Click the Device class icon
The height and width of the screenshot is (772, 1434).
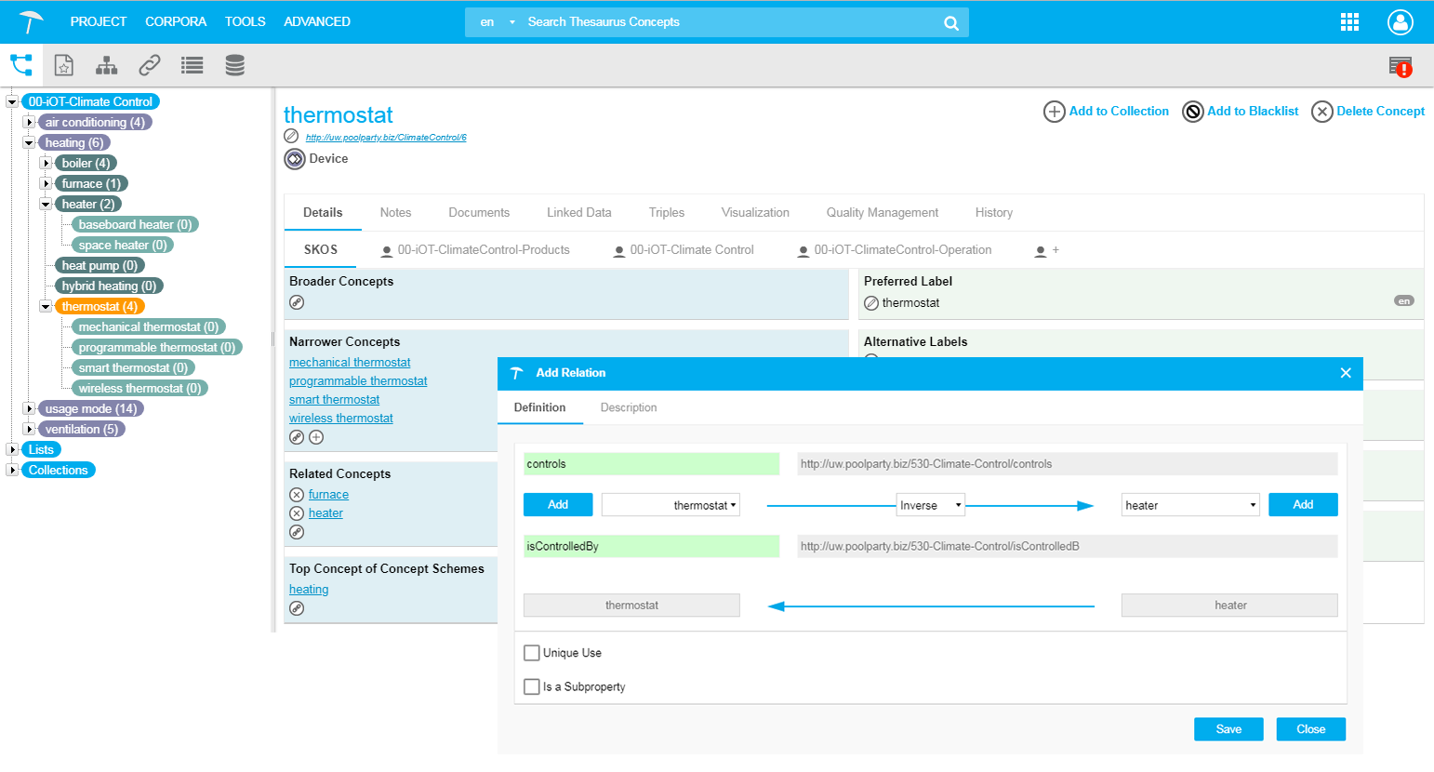tap(295, 159)
